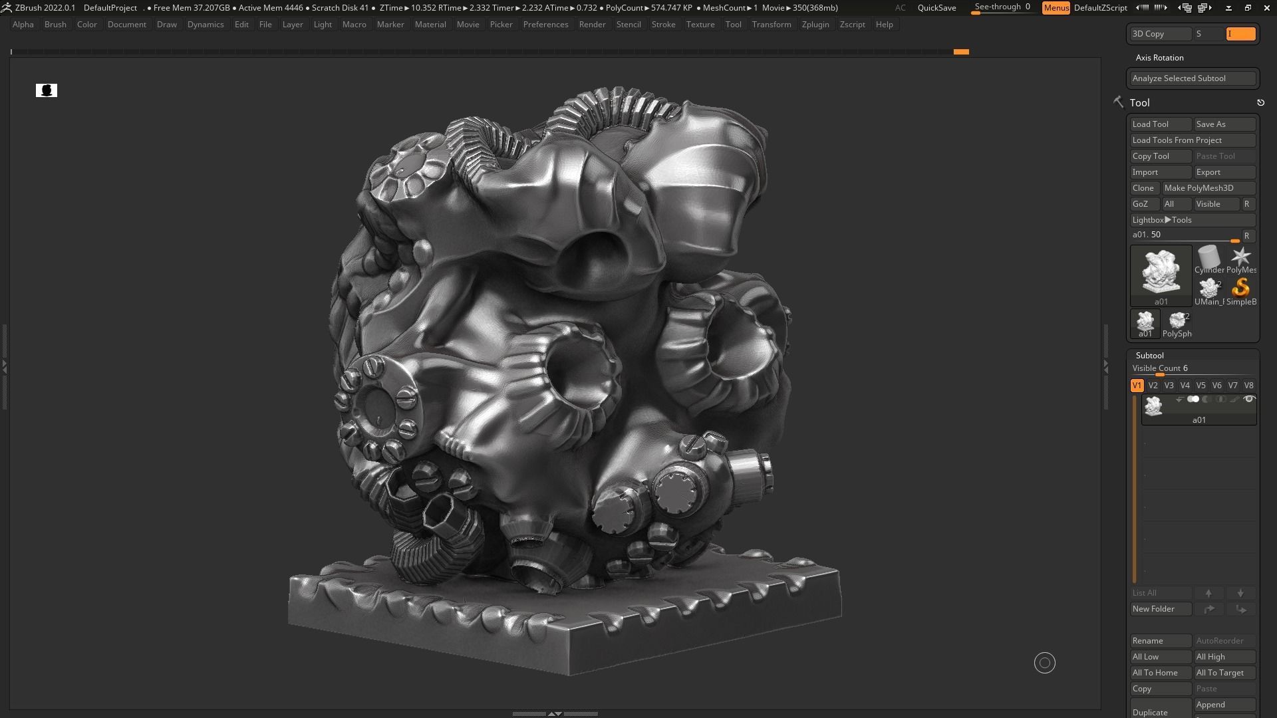Click the previous UI layout icon

1185,8
